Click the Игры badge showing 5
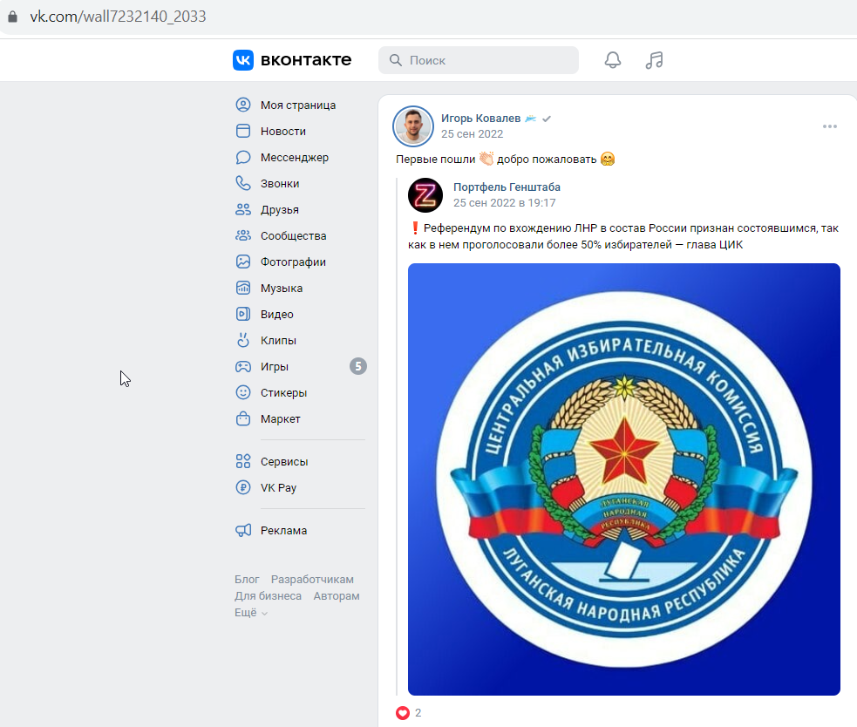Screen dimensions: 857x727 [358, 366]
